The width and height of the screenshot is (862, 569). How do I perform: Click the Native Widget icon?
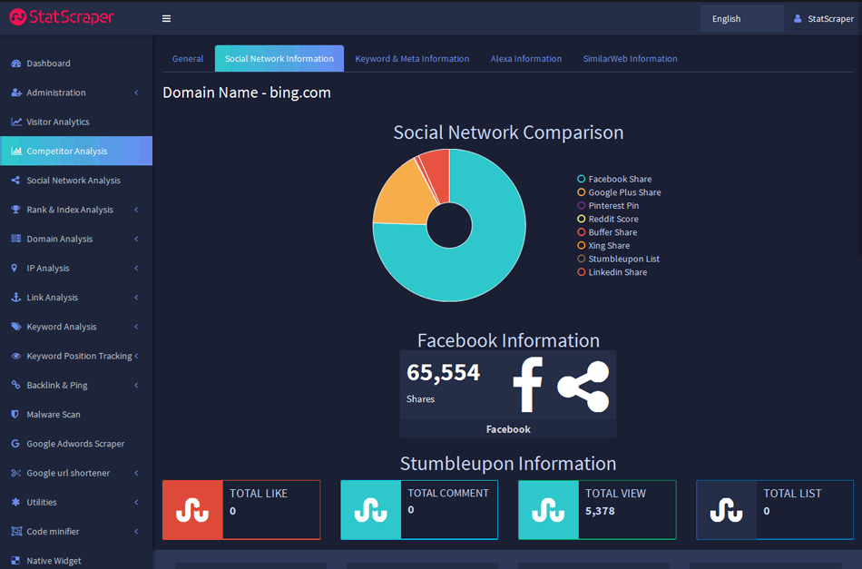[x=15, y=560]
